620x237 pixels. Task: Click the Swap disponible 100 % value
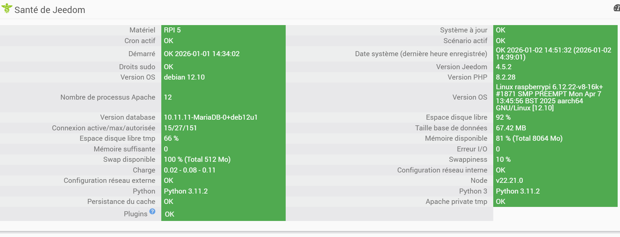click(197, 159)
